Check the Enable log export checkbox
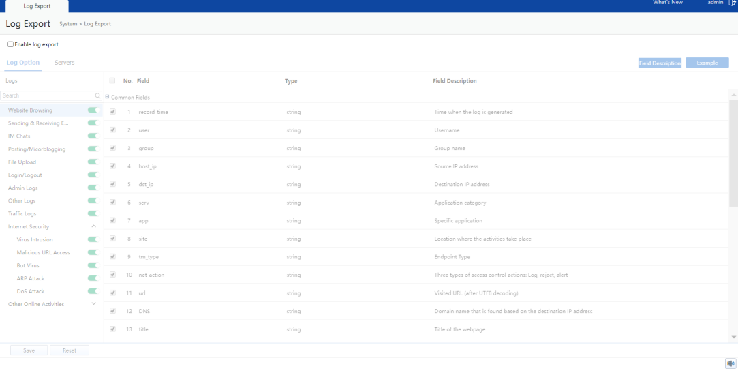The height and width of the screenshot is (373, 738). coord(10,44)
